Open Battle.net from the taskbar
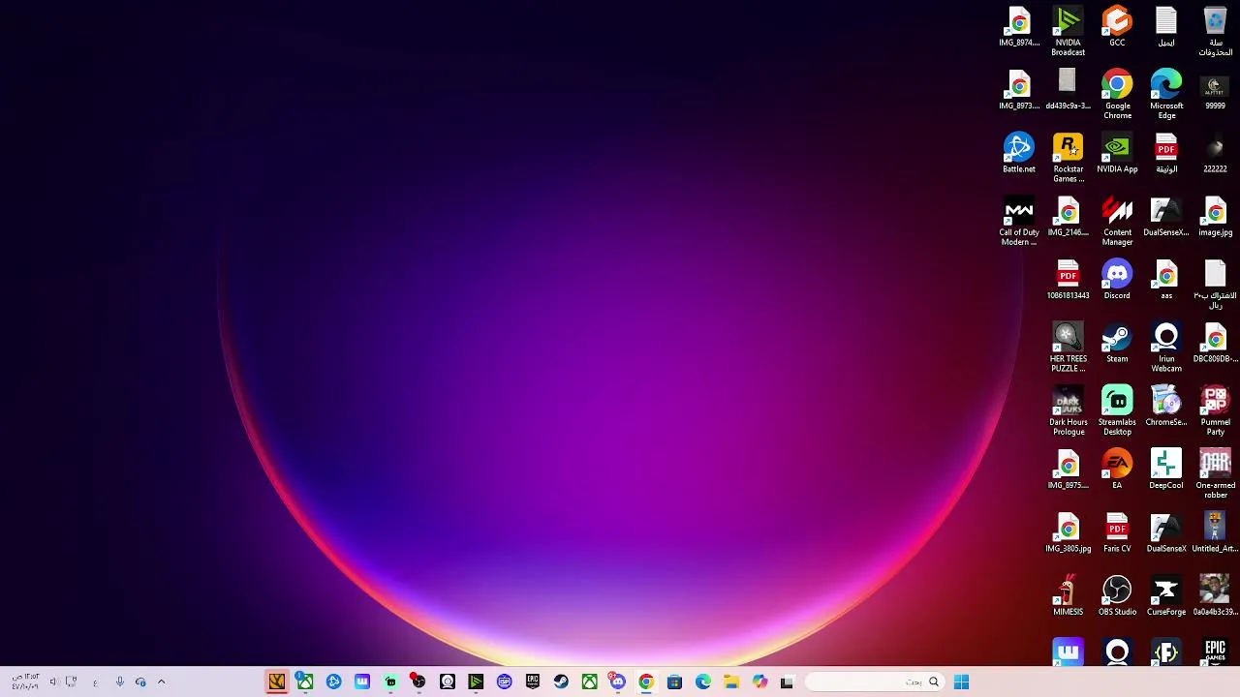This screenshot has height=697, width=1240. click(x=333, y=682)
